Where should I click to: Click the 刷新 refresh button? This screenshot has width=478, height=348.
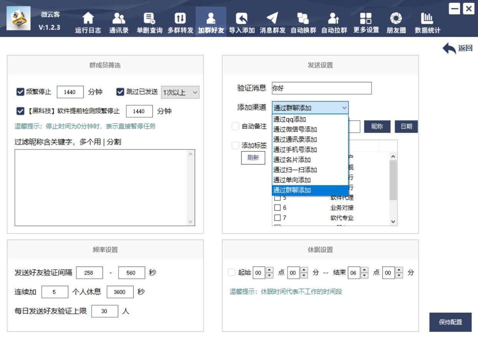coord(253,158)
